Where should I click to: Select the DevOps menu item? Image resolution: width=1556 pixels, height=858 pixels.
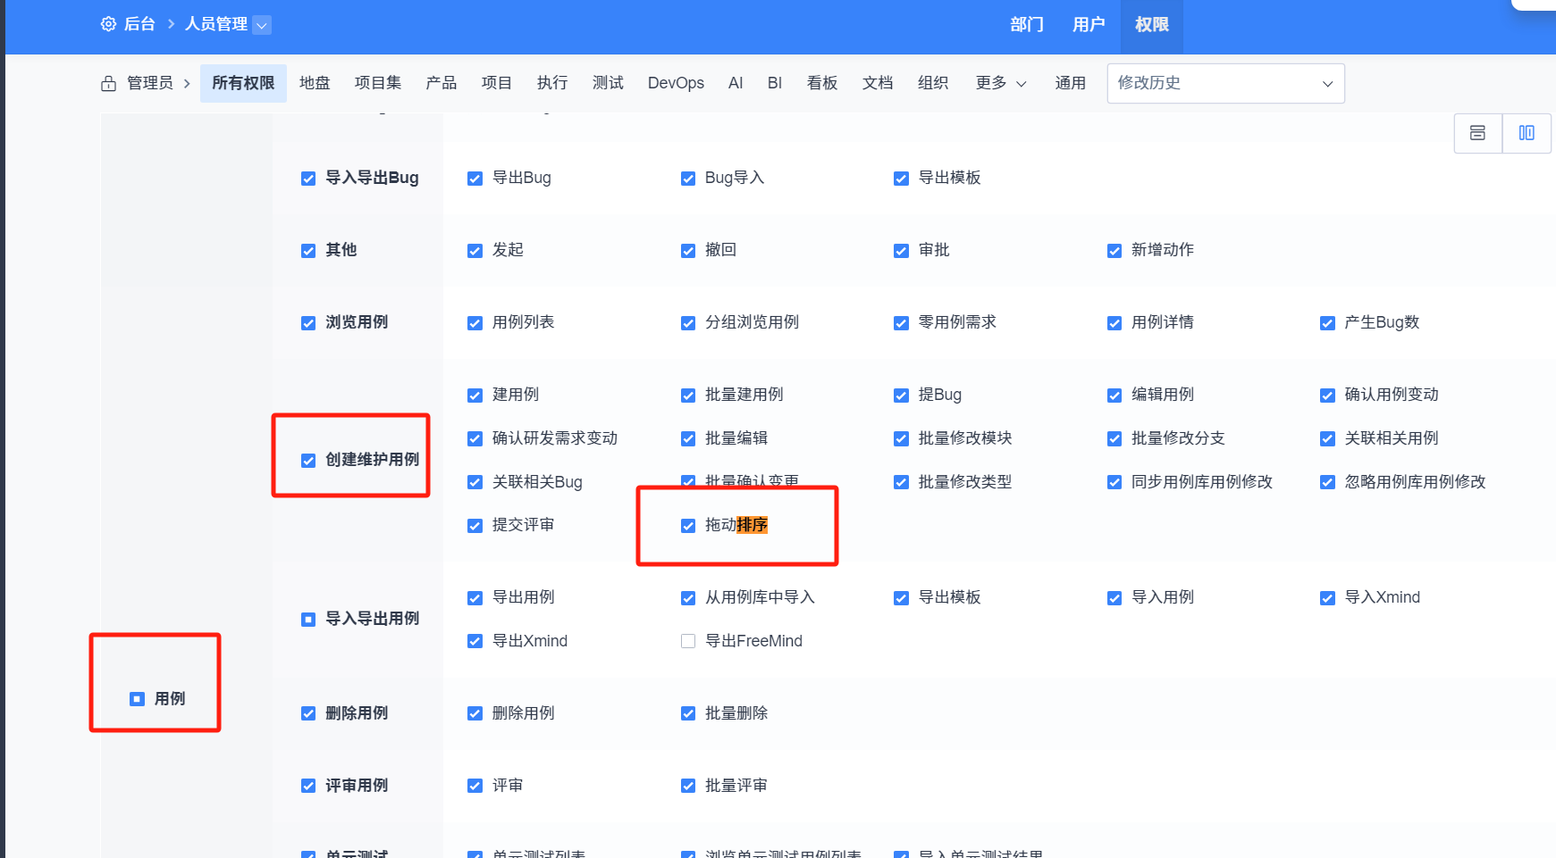[676, 83]
